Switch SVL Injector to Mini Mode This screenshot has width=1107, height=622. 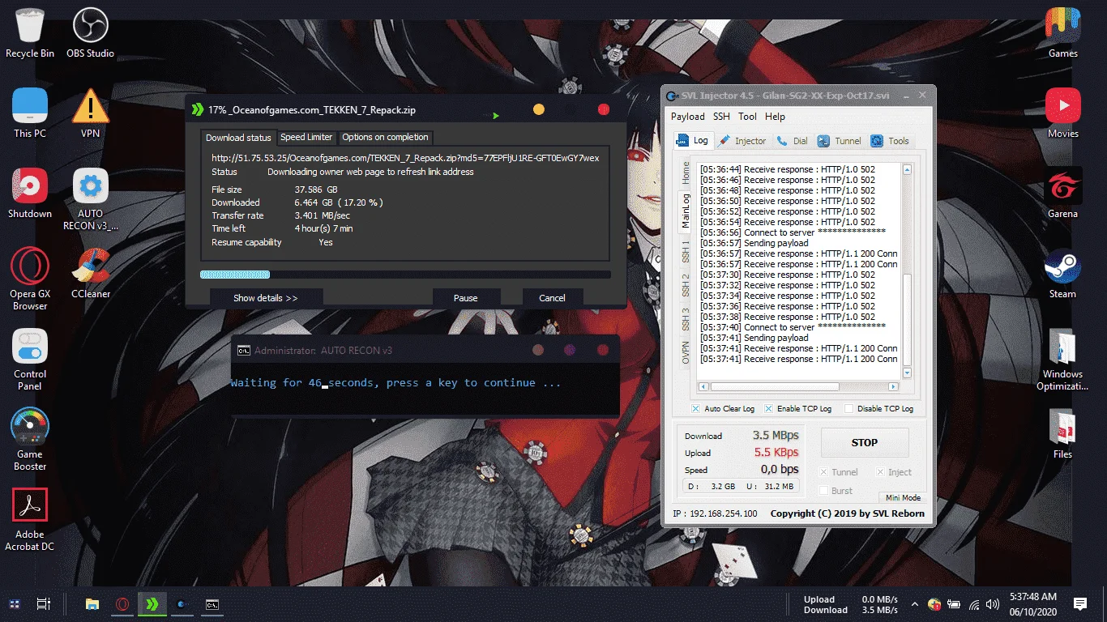(x=902, y=497)
